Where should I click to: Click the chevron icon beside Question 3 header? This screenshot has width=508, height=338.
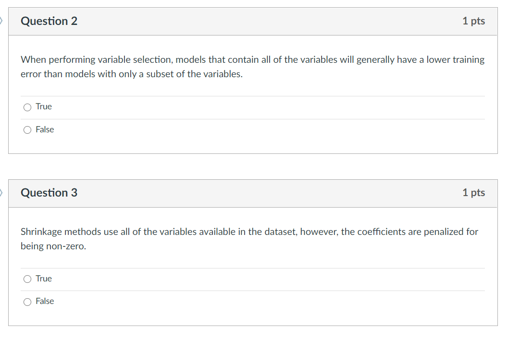click(1, 193)
